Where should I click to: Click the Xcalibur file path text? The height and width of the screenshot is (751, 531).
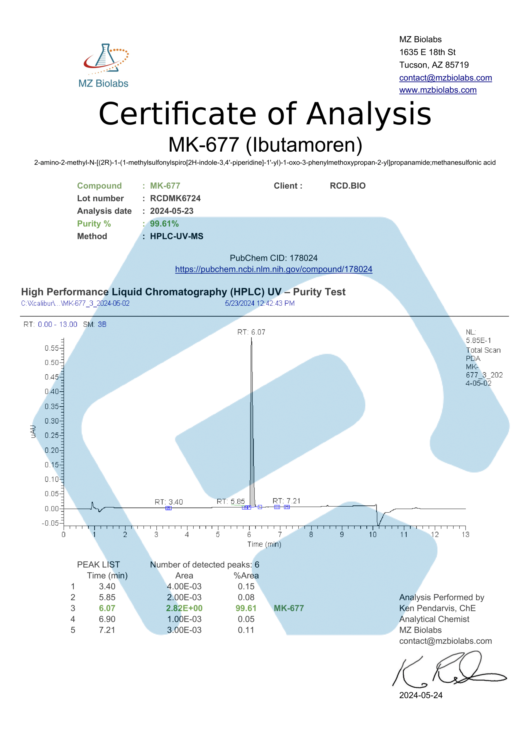(75, 303)
